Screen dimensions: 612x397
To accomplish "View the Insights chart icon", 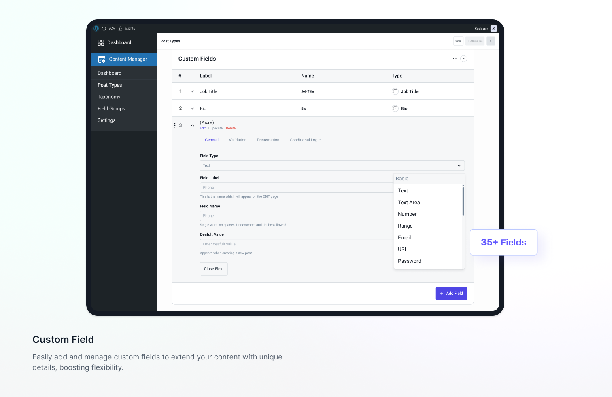I will pos(120,28).
